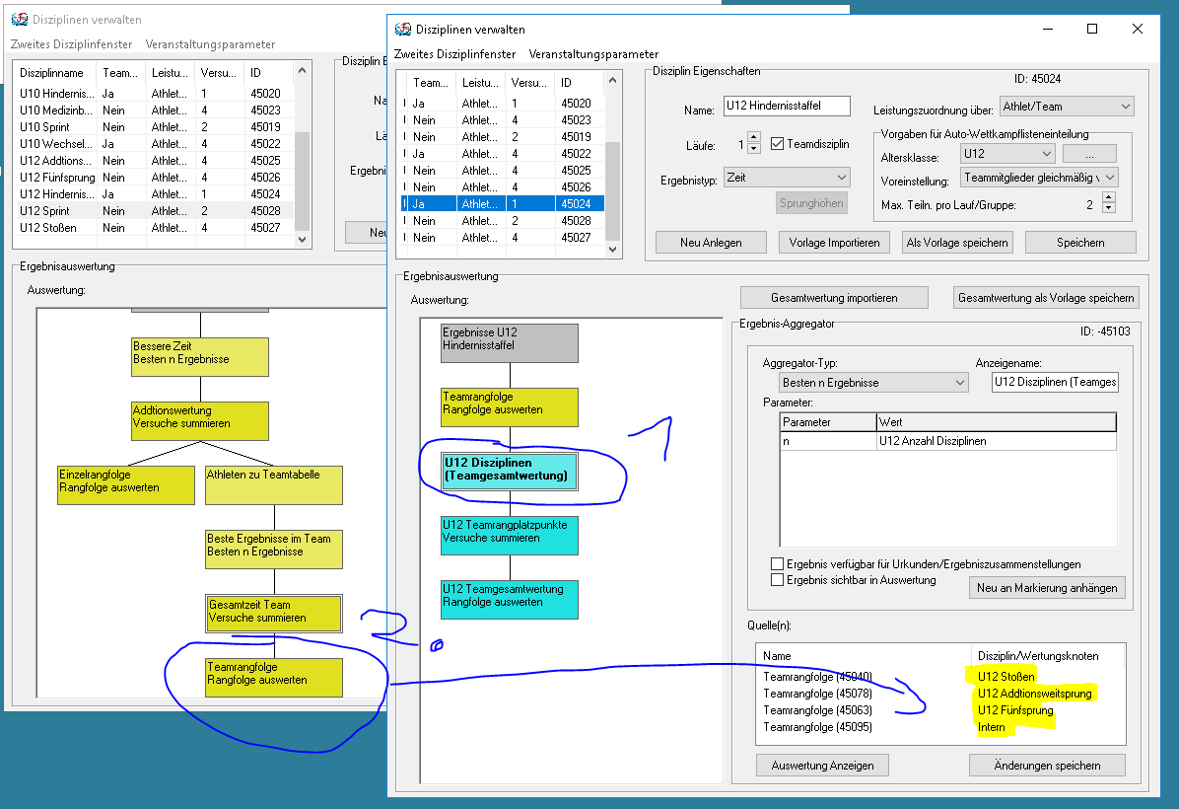Click the Anzeigename input field
1179x809 pixels.
point(1055,382)
